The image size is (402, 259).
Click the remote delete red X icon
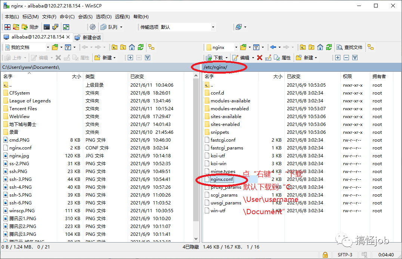[259, 58]
